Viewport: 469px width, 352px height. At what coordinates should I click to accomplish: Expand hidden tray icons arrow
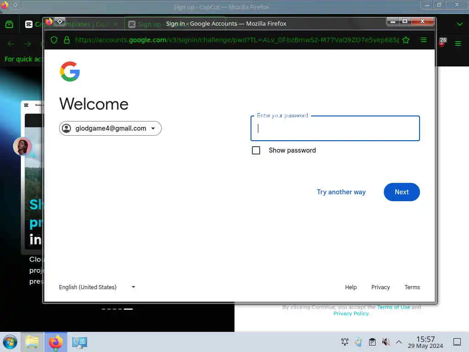pyautogui.click(x=399, y=341)
